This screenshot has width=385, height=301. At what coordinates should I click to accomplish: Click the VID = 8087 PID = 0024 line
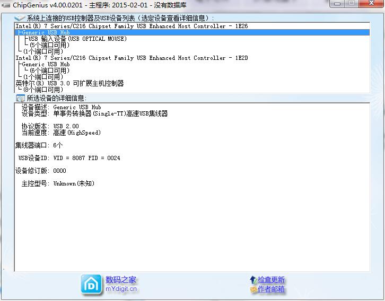pyautogui.click(x=69, y=158)
